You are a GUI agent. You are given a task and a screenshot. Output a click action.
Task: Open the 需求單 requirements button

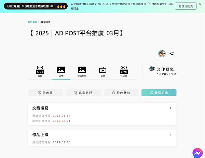(x=45, y=93)
